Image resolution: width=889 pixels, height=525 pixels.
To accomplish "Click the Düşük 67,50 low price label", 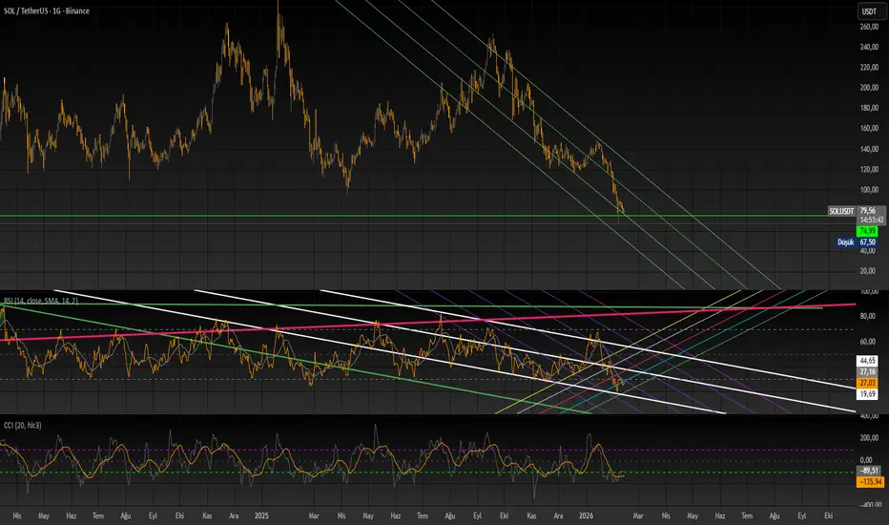I will pos(858,242).
